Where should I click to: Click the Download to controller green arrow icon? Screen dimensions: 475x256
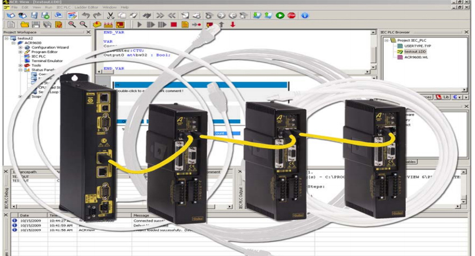(x=257, y=15)
